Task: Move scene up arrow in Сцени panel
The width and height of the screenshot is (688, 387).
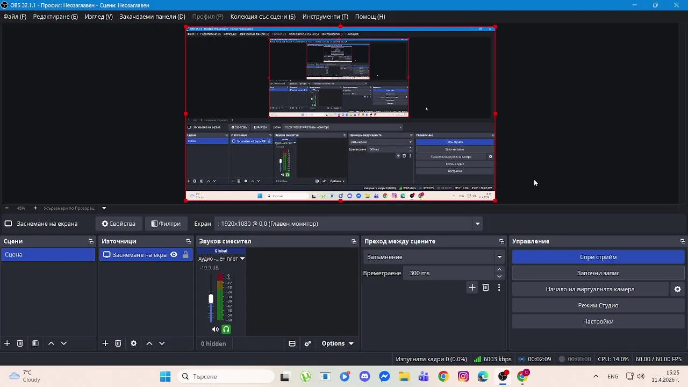Action: coord(51,343)
